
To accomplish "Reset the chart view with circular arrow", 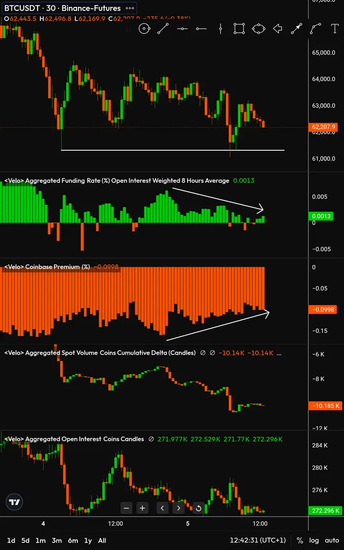I will 199,508.
